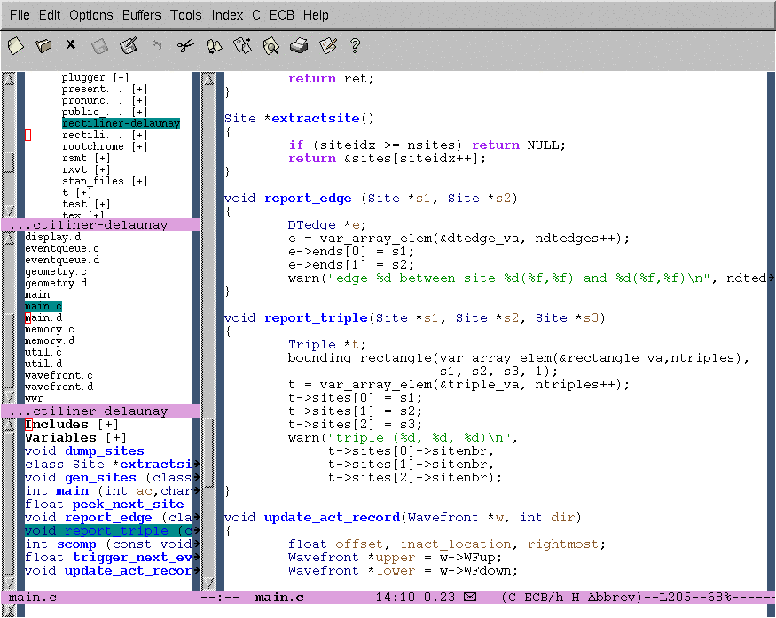776x618 pixels.
Task: Open Preferences via the toolbar icon
Action: point(327,45)
